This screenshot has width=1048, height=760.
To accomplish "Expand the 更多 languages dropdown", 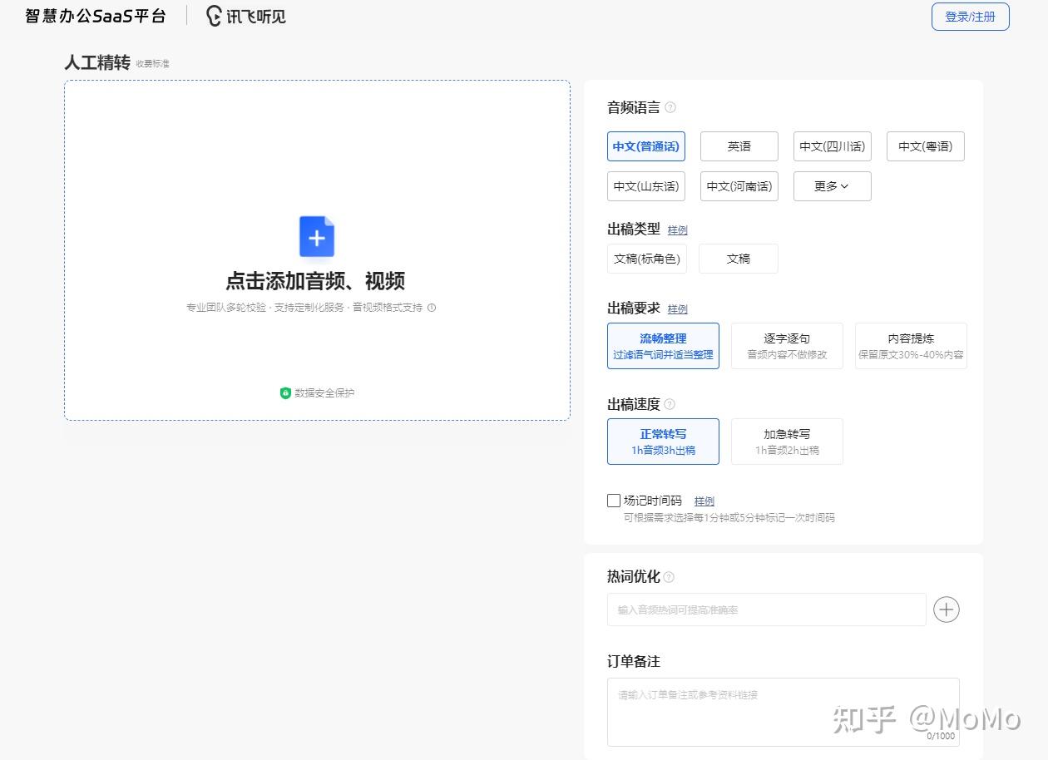I will (833, 186).
